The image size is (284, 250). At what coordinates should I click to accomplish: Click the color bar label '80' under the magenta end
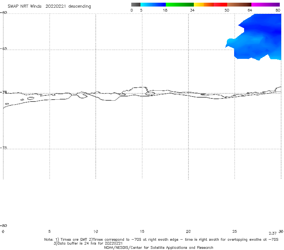click(x=278, y=10)
